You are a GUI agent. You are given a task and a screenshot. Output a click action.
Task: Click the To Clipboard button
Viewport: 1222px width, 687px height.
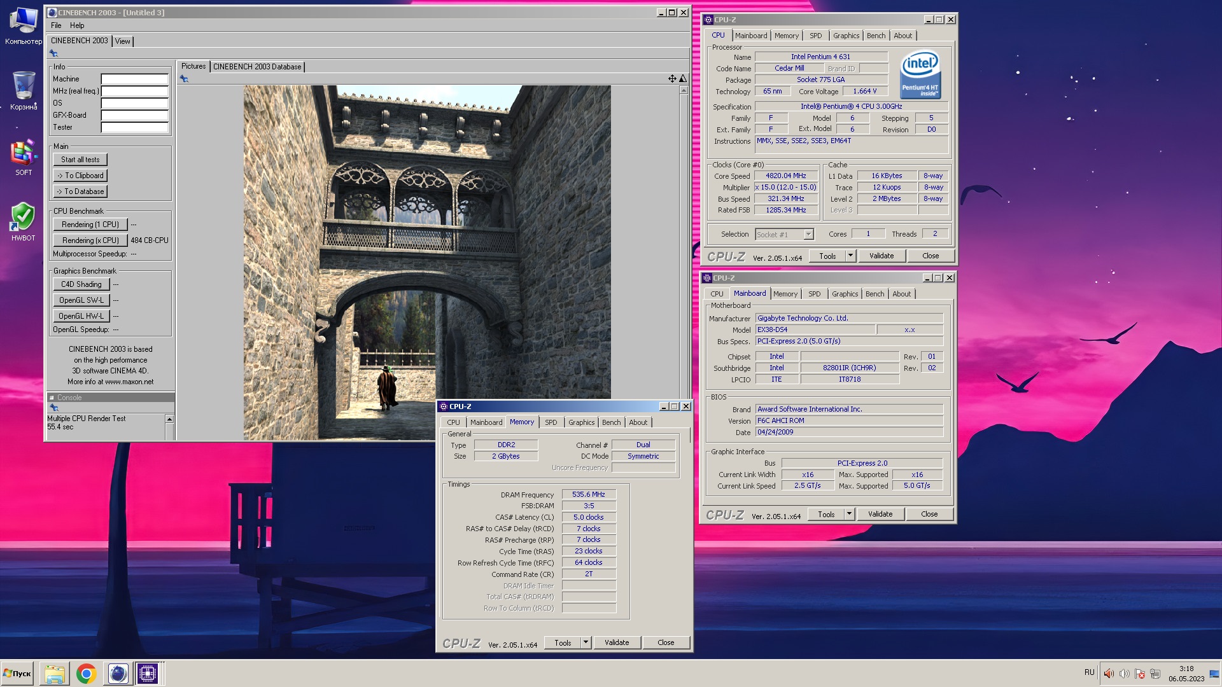80,176
